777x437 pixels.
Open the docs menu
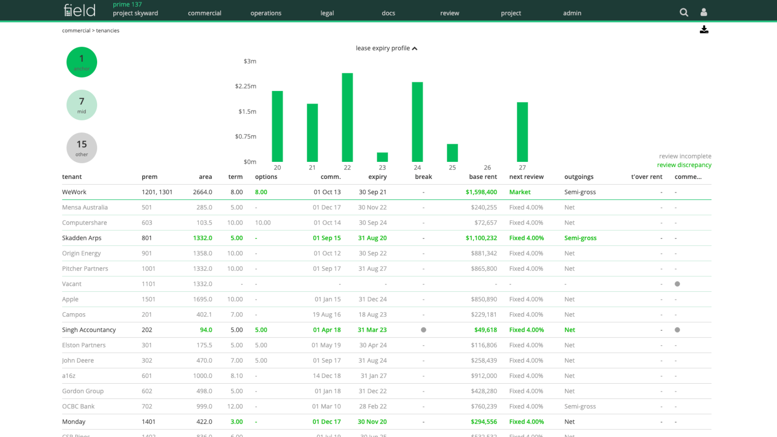[388, 13]
